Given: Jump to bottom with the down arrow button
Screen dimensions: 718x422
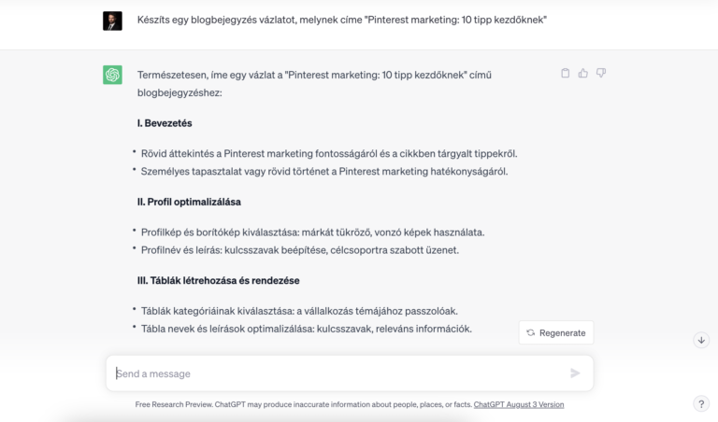Looking at the screenshot, I should [701, 341].
